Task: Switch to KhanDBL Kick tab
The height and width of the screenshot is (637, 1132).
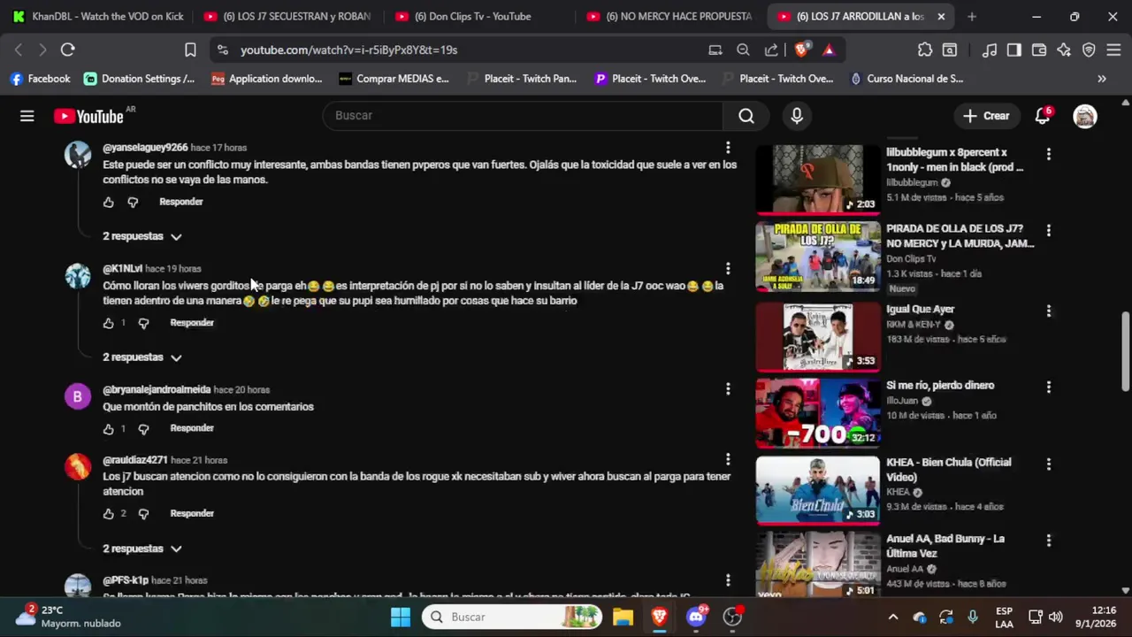Action: (97, 17)
